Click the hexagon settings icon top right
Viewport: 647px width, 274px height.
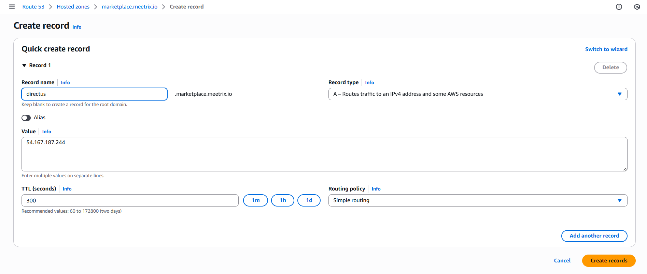point(637,7)
